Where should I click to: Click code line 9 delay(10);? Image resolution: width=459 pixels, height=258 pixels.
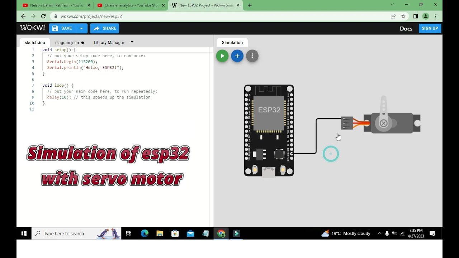(59, 97)
